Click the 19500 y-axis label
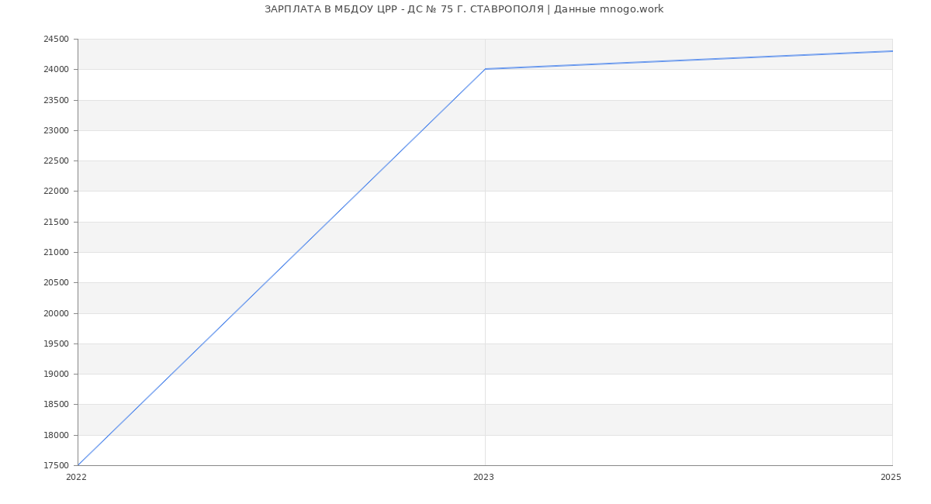The width and height of the screenshot is (931, 504). point(57,344)
